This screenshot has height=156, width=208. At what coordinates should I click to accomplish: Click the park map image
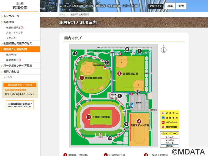pos(113,96)
